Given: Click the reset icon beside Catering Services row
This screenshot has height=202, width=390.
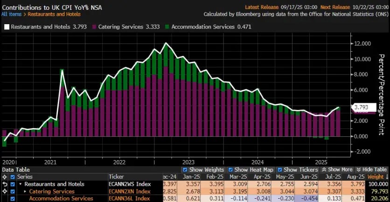Looking at the screenshot, I should [x=4, y=191].
